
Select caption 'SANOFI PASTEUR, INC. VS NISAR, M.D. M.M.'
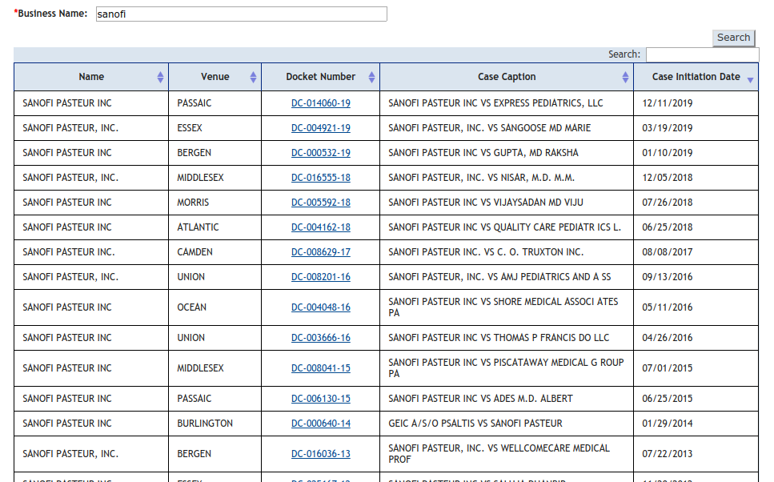click(481, 177)
